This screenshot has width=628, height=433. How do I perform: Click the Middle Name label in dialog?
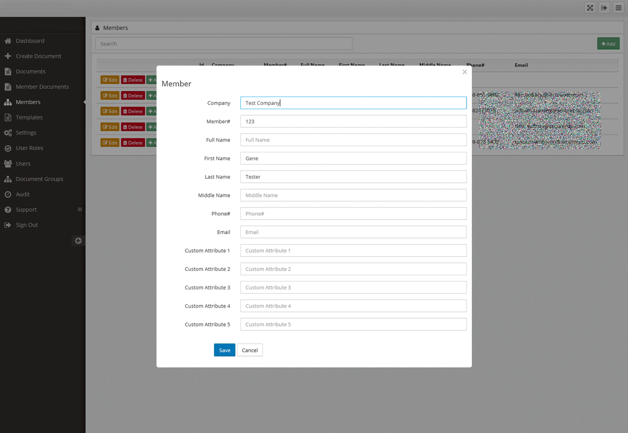pyautogui.click(x=214, y=195)
